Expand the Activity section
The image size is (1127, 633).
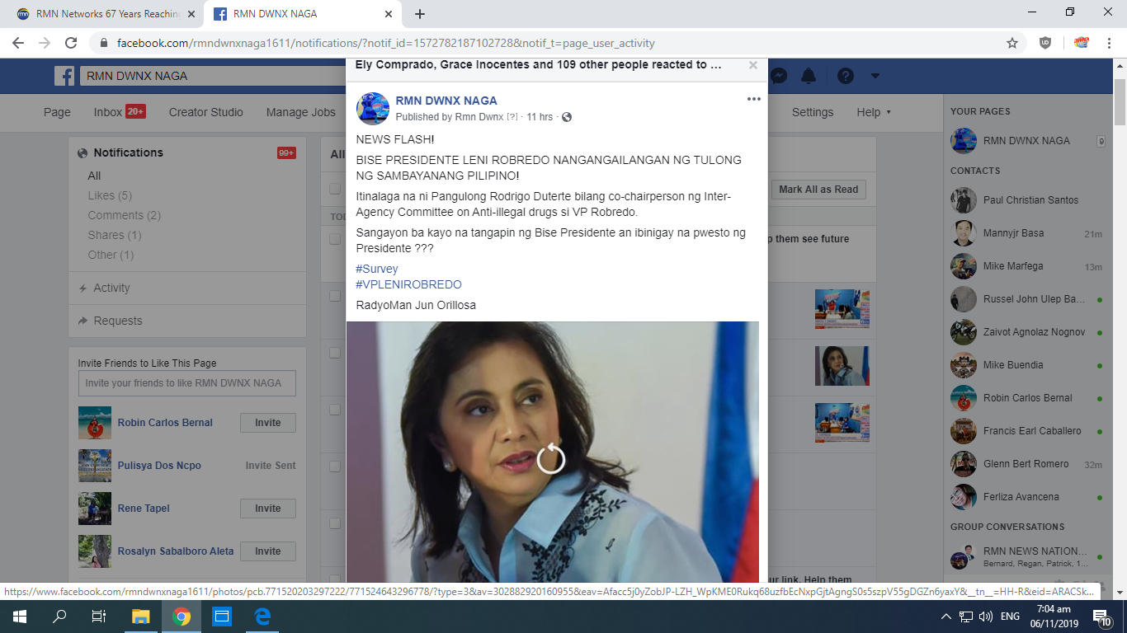pyautogui.click(x=111, y=288)
